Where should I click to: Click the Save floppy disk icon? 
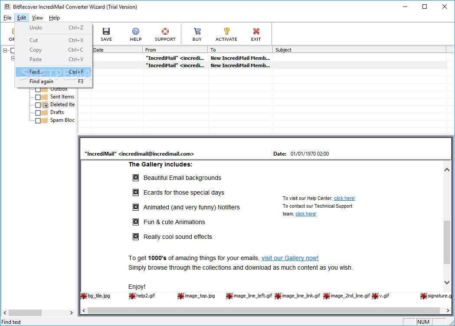[x=106, y=31]
